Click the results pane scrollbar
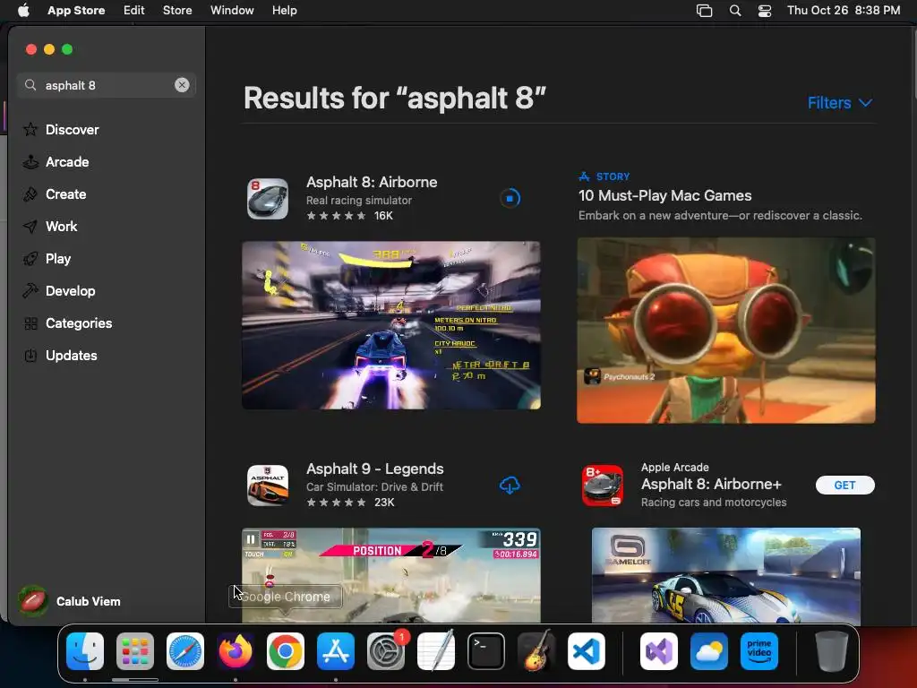The height and width of the screenshot is (688, 917). pyautogui.click(x=913, y=64)
